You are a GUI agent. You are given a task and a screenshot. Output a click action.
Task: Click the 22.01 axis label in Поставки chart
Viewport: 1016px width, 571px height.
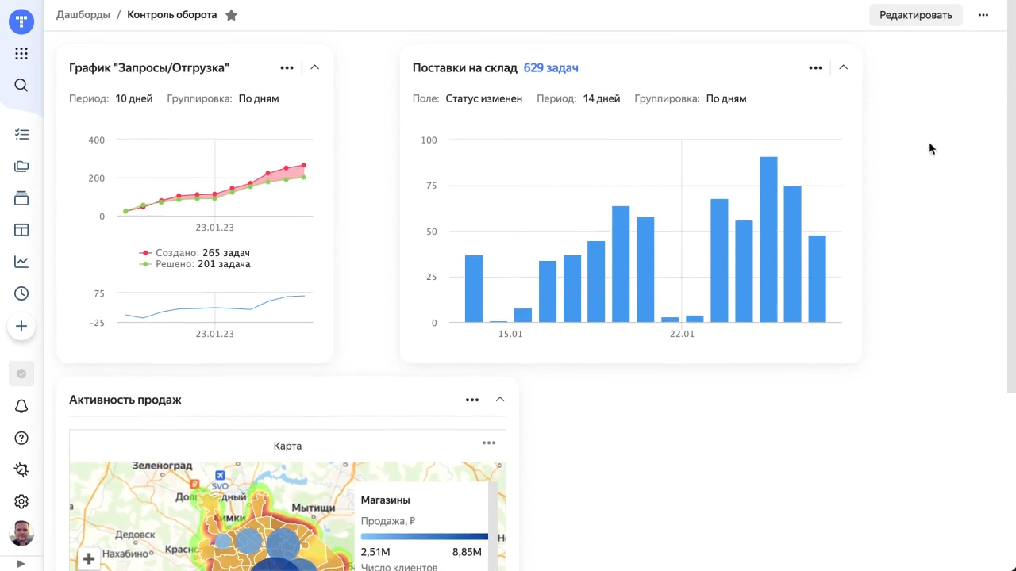pos(682,334)
